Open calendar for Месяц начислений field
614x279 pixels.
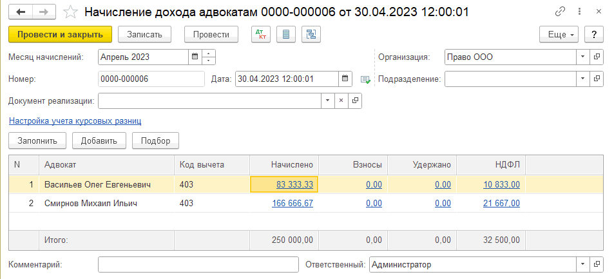click(194, 57)
